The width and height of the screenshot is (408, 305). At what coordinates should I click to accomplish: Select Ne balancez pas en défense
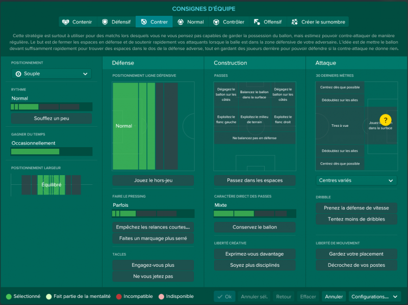pyautogui.click(x=254, y=138)
